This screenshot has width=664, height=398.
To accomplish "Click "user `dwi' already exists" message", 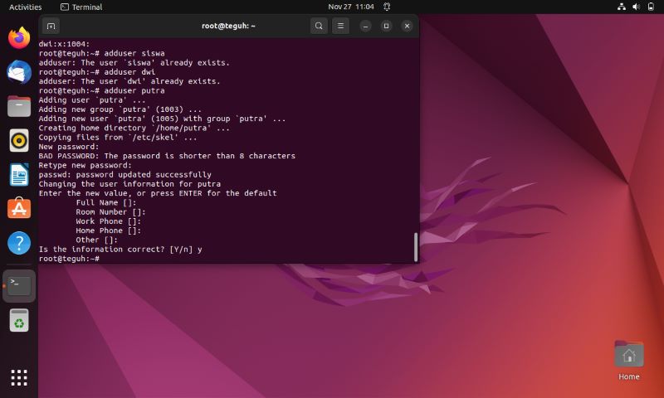I will (x=129, y=81).
